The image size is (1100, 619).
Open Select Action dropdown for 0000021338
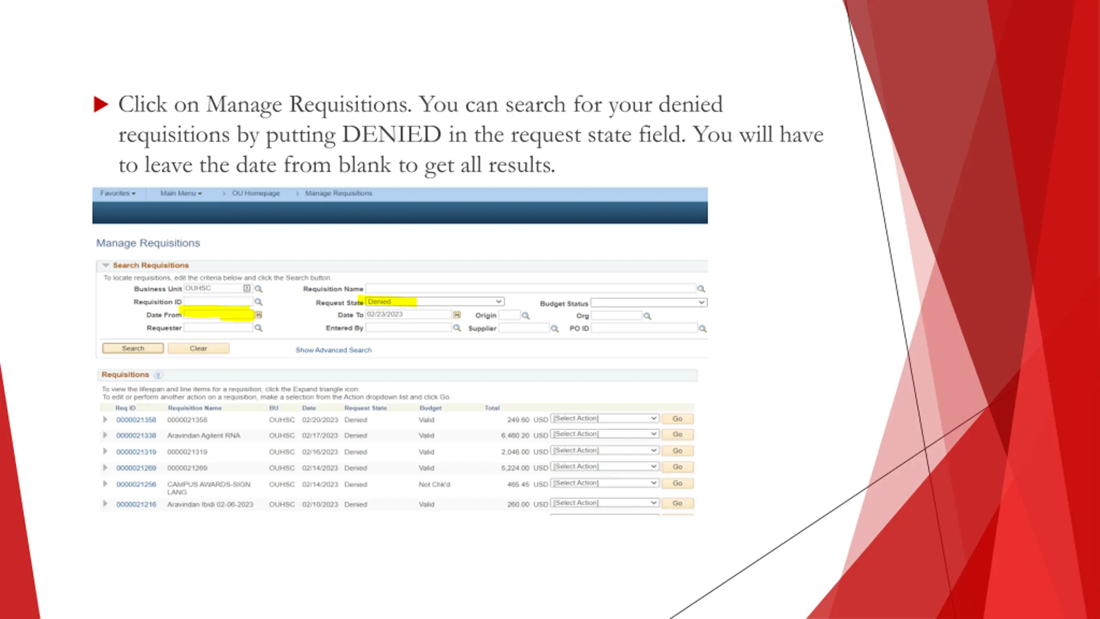[605, 434]
